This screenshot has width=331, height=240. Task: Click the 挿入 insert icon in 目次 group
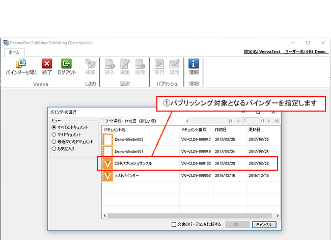pyautogui.click(x=109, y=64)
